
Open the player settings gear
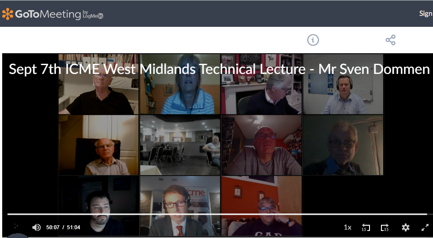click(x=405, y=227)
